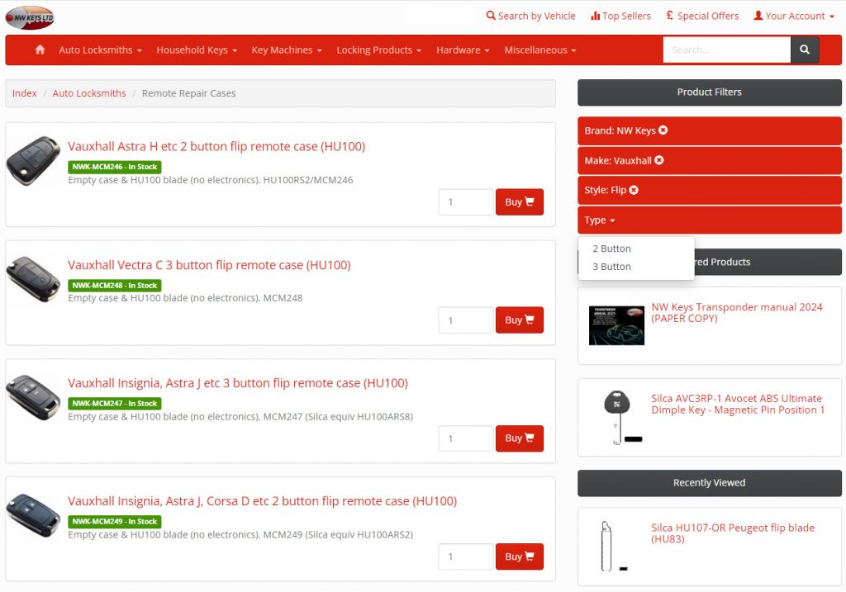This screenshot has height=592, width=846.
Task: Open Insignia, Astra J 3 button case
Action: pyautogui.click(x=238, y=383)
